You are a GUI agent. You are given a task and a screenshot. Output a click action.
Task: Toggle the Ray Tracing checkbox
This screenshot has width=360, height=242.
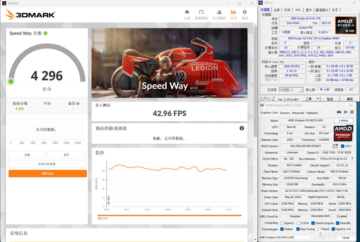click(x=298, y=229)
